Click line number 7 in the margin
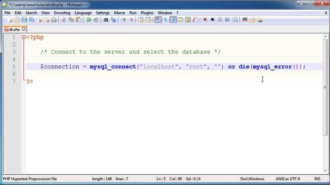Viewport: 330px width, 185px height. 14,81
